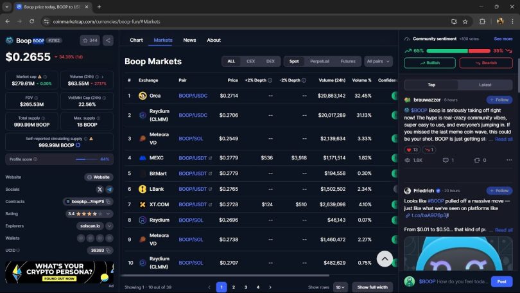Image resolution: width=520 pixels, height=293 pixels.
Task: Open info icon next to +2% Depth
Action: 270,80
